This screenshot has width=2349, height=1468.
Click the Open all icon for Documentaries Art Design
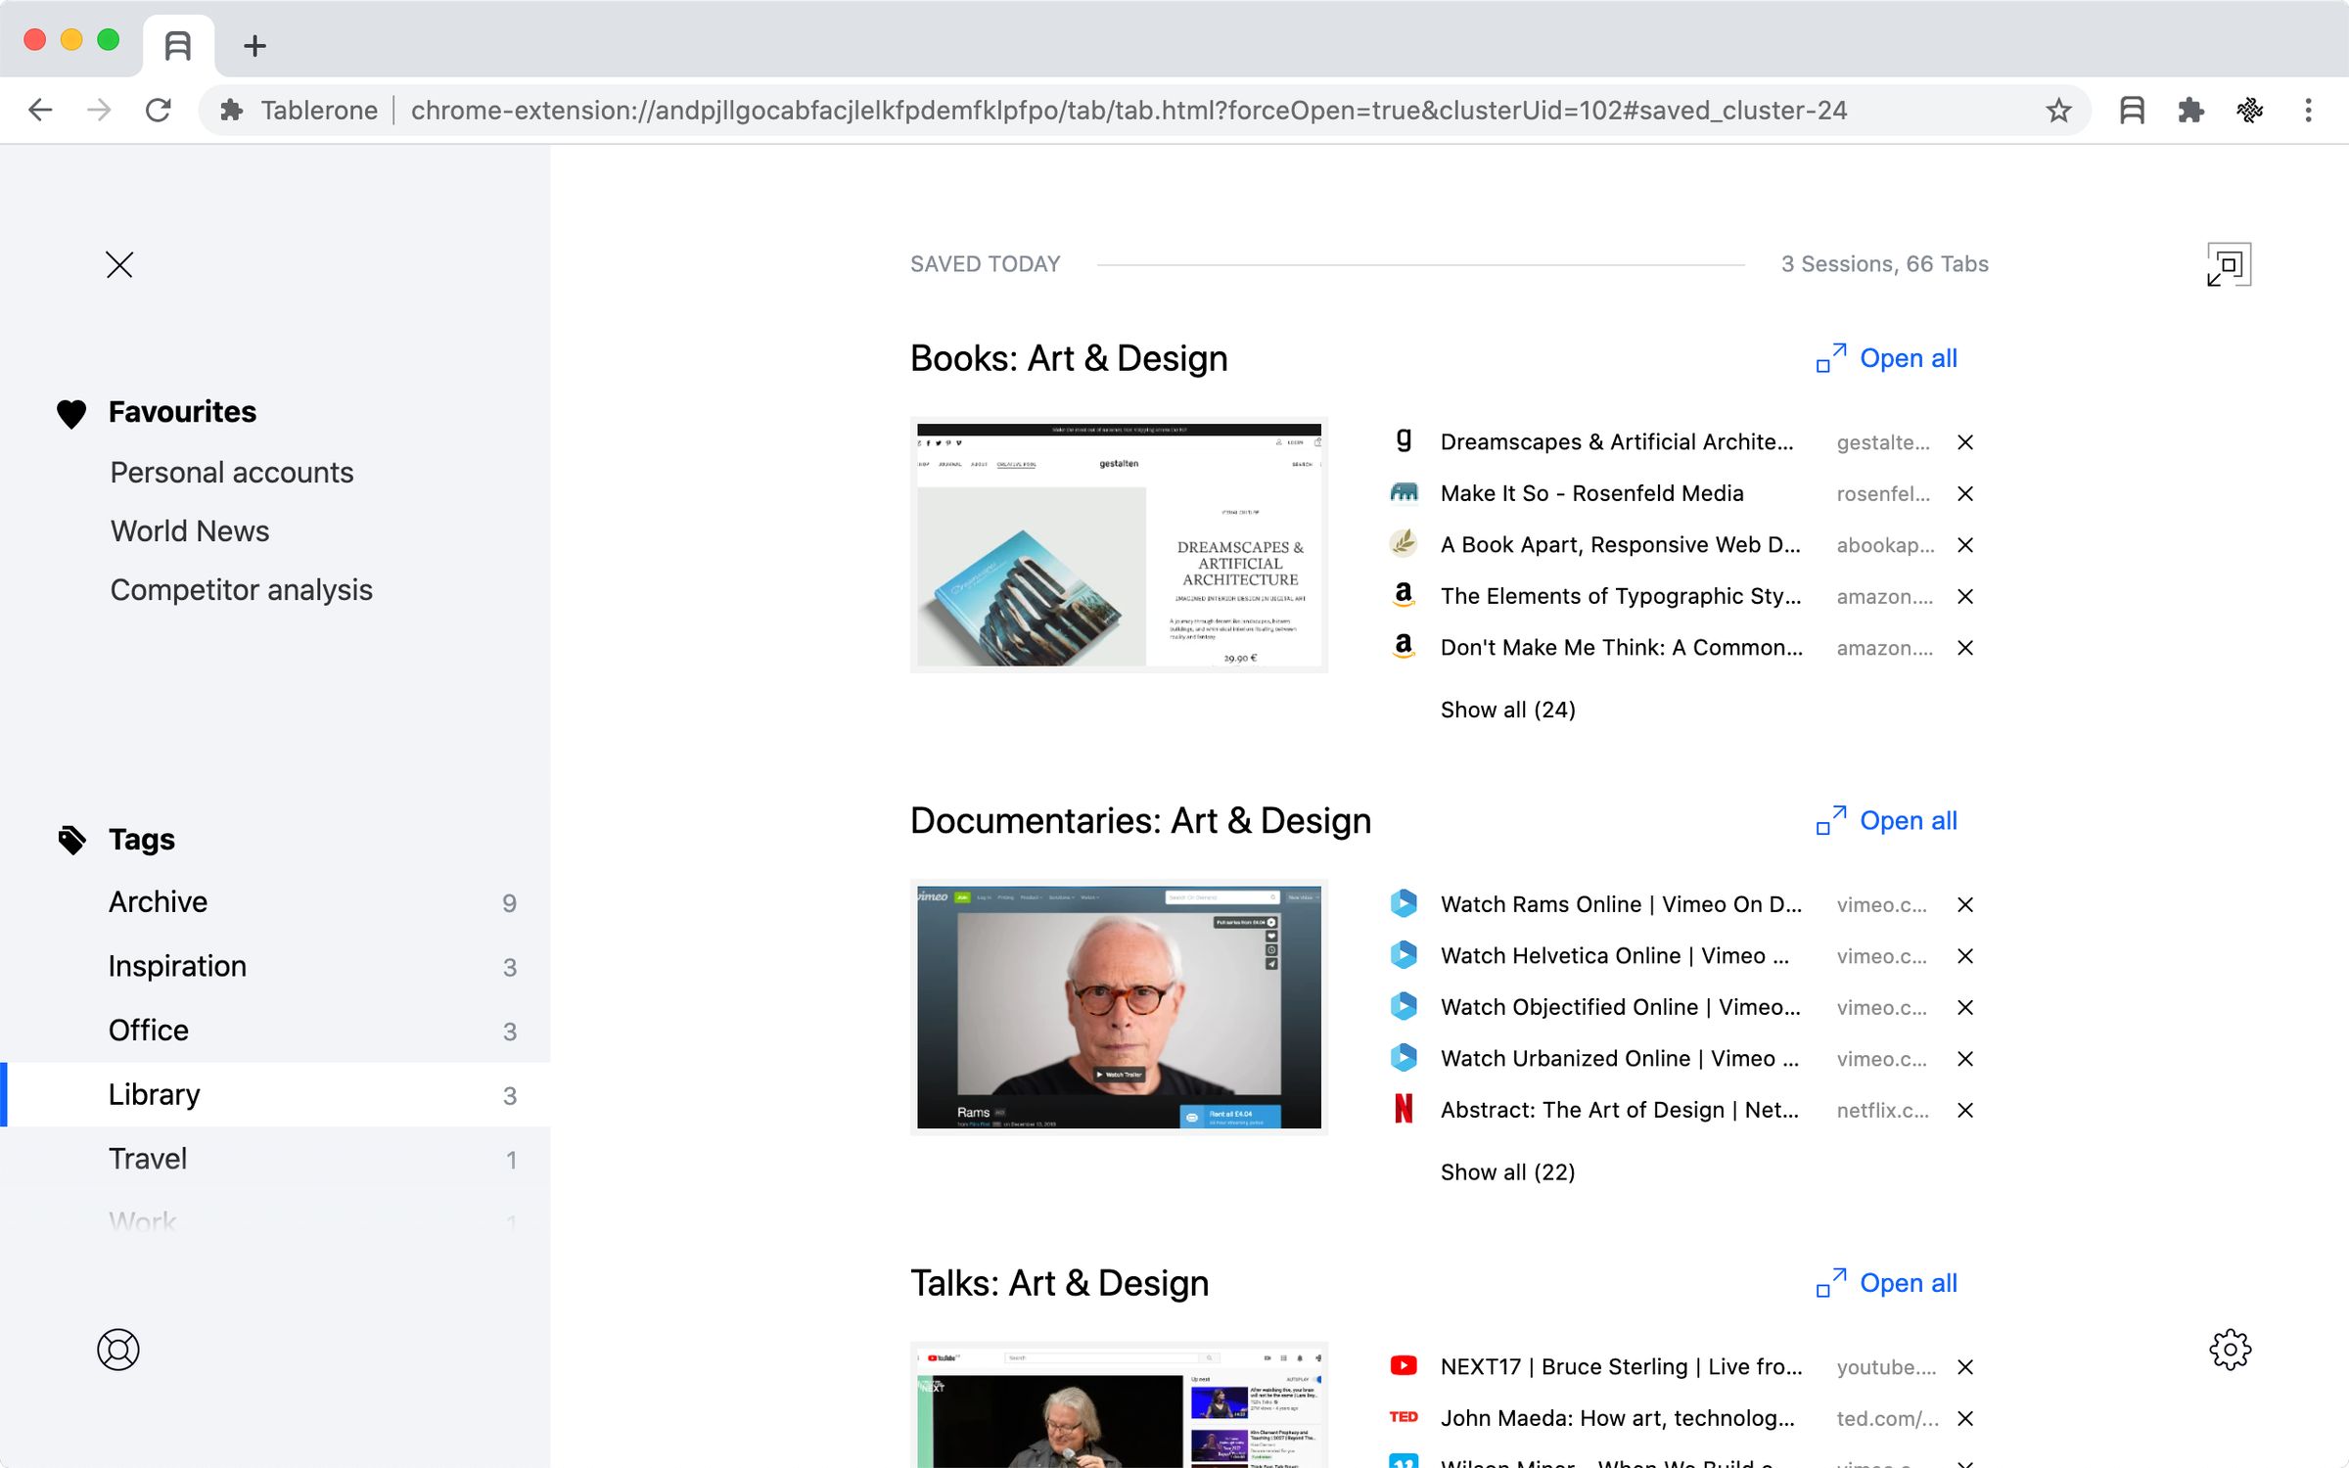click(x=1830, y=820)
